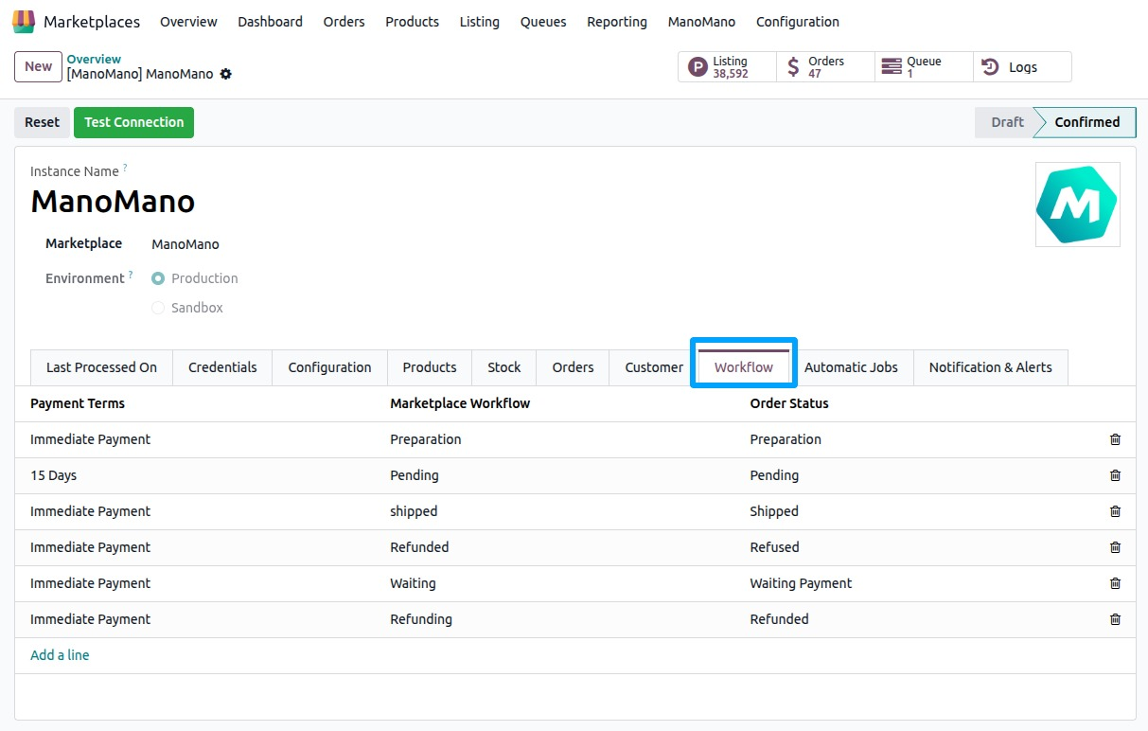Click the Reset button
This screenshot has width=1148, height=731.
42,122
